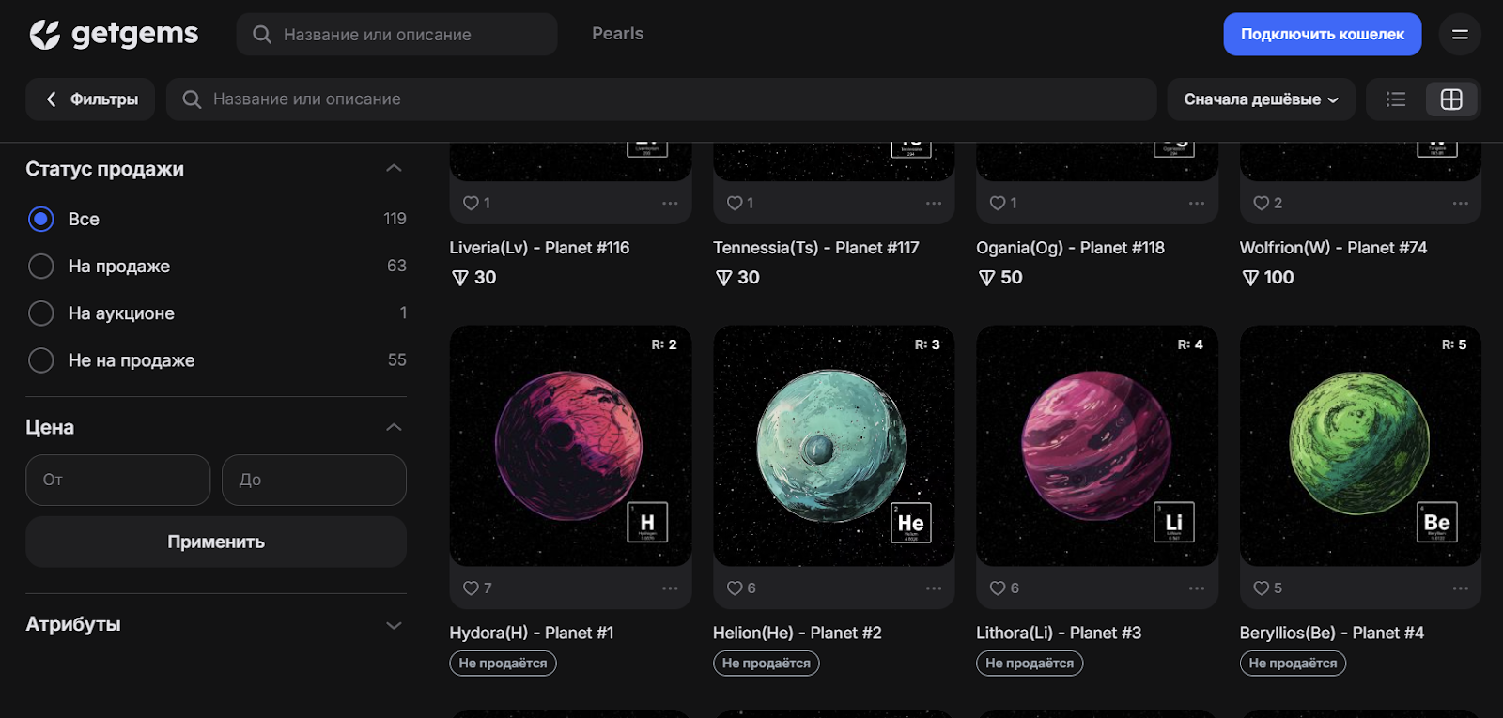The image size is (1503, 718).
Task: Like the Wolfrion(W) Planet #74 card
Action: (1262, 203)
